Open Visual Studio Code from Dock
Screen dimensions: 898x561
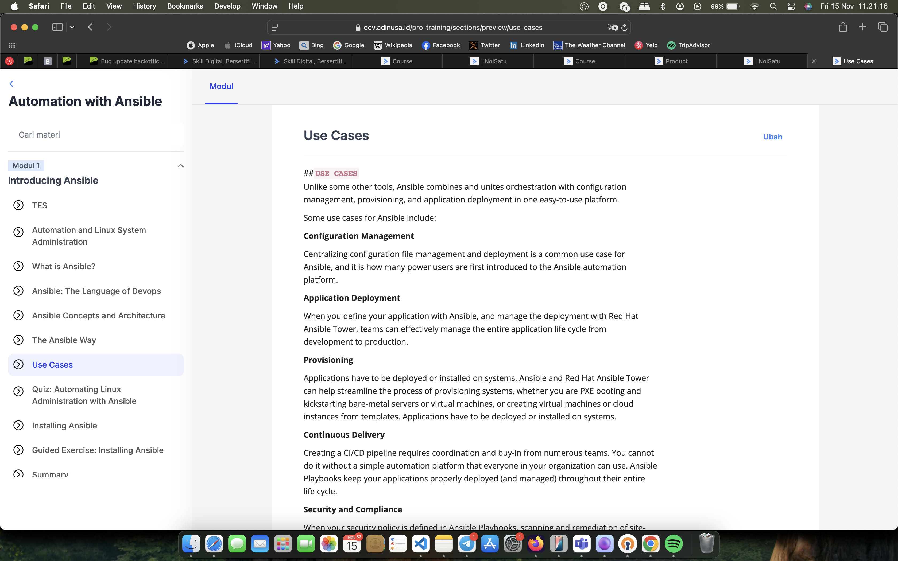(x=421, y=544)
